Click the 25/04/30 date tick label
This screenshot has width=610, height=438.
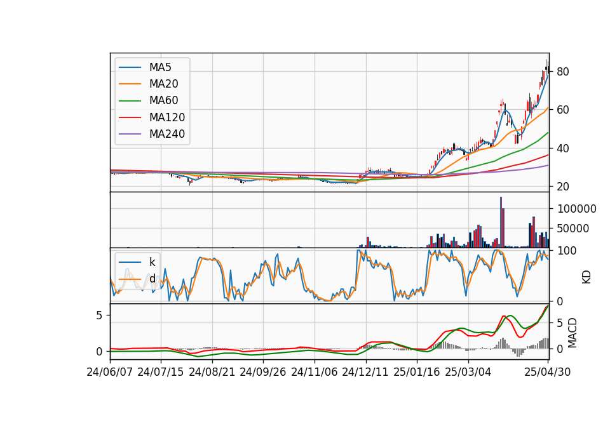click(548, 372)
